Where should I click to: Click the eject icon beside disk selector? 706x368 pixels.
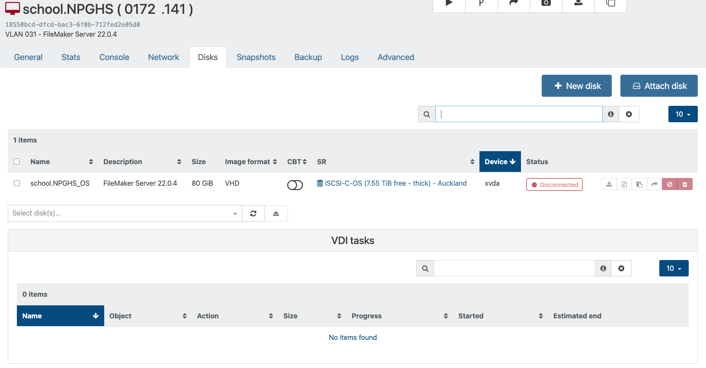[276, 213]
